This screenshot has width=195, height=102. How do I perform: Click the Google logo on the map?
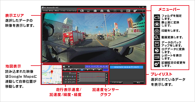(x=46, y=82)
